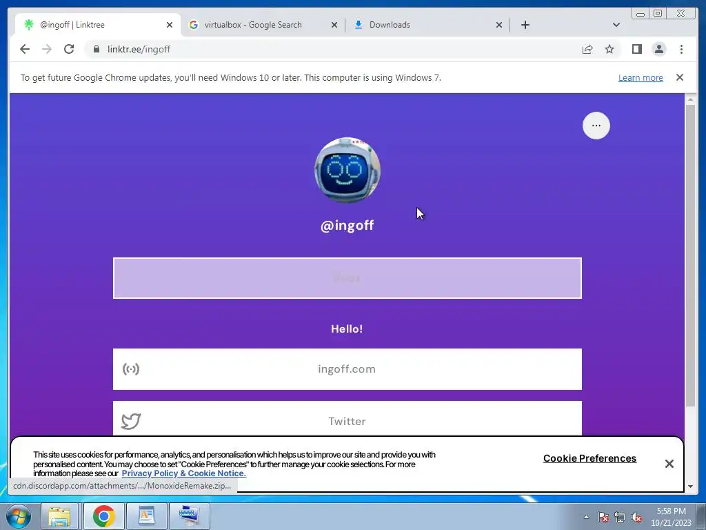Click the page vertical scrollbar thumb
This screenshot has height=530, width=706.
pyautogui.click(x=689, y=255)
